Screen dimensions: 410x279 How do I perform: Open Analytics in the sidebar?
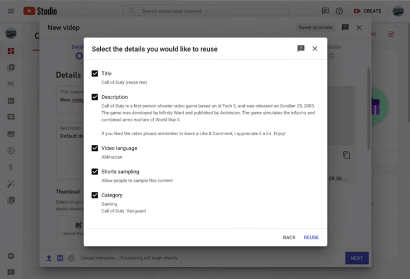coord(11,101)
